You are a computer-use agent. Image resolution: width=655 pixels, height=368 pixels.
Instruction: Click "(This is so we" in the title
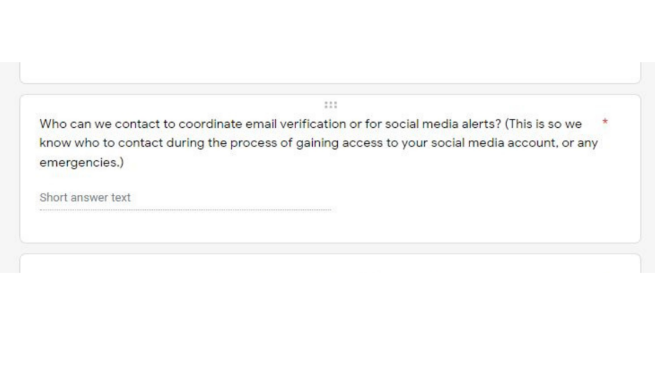[x=544, y=123]
